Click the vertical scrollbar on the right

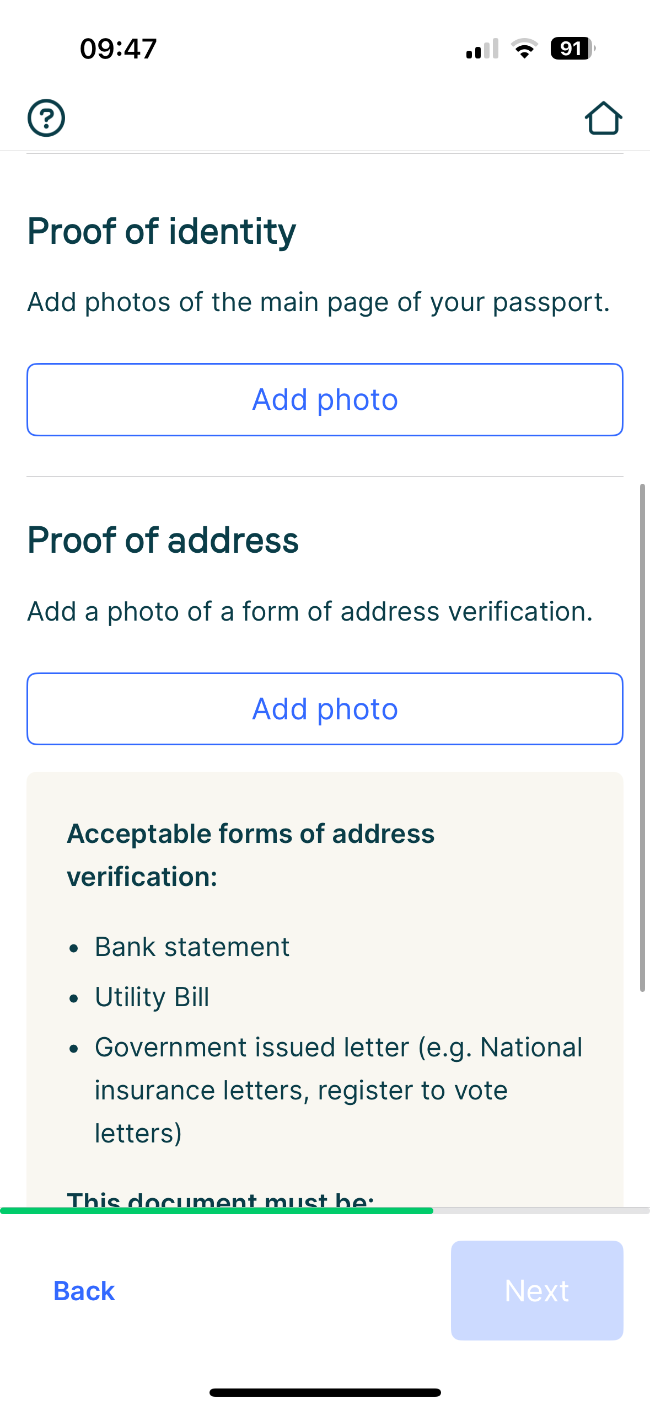pos(642,737)
